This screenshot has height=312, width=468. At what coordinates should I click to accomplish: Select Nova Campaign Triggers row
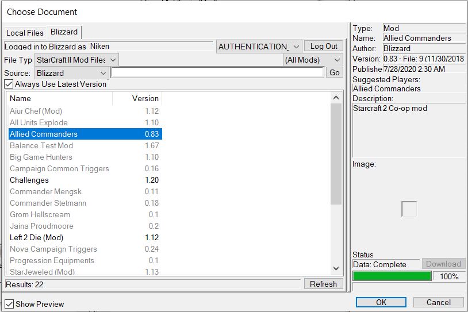coord(85,249)
